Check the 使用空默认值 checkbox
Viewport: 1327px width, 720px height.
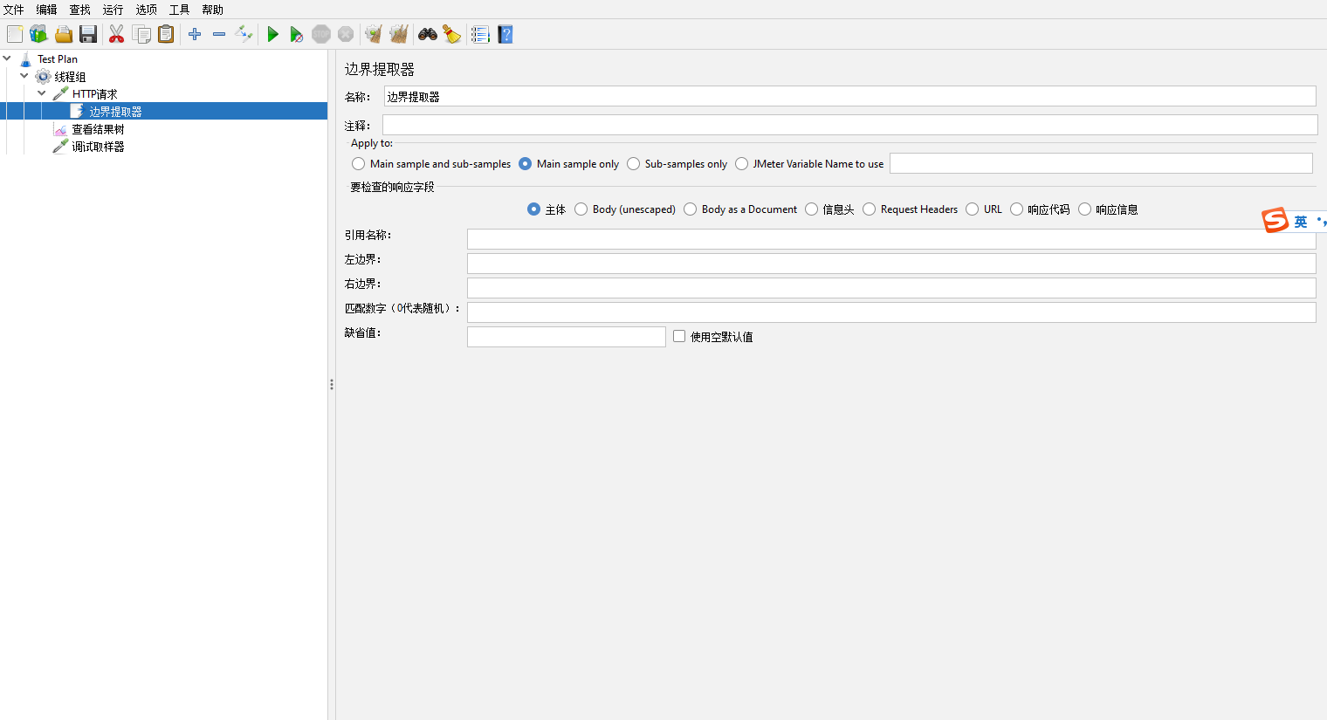(679, 336)
